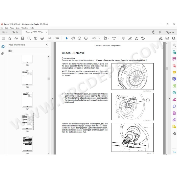Choose the Selection arrow tool
Viewport: 177px width, 177px height.
pos(67,38)
